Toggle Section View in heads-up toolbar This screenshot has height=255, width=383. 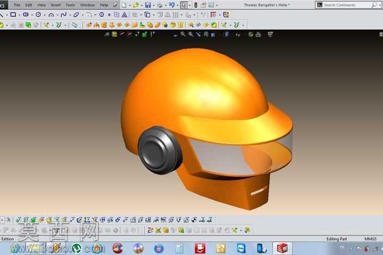point(206,34)
